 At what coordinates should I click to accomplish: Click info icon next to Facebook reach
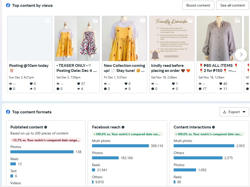click(x=123, y=127)
